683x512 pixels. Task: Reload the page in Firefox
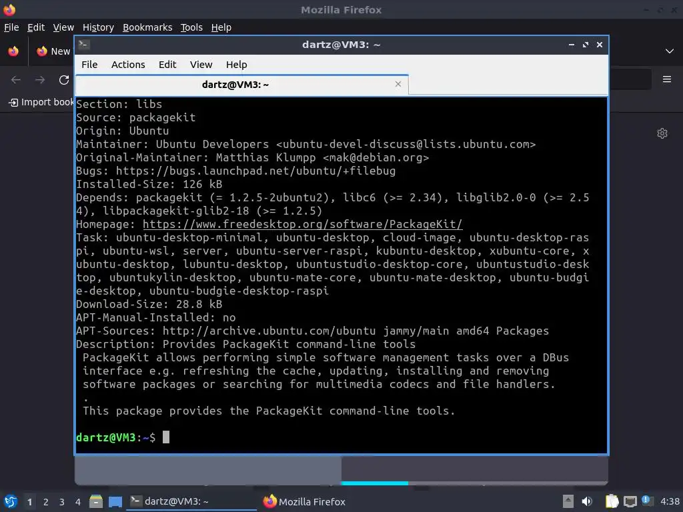pyautogui.click(x=64, y=80)
